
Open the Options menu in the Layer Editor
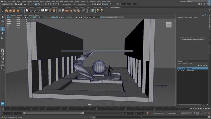(185, 63)
